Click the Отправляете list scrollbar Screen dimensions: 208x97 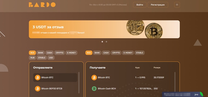(79, 83)
